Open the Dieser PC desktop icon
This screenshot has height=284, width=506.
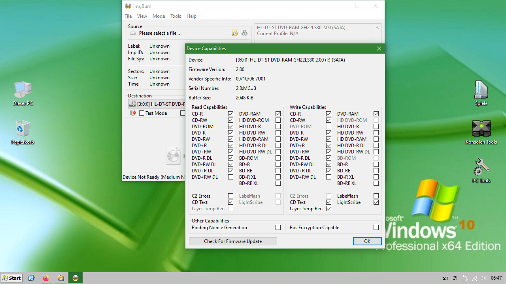pyautogui.click(x=23, y=94)
